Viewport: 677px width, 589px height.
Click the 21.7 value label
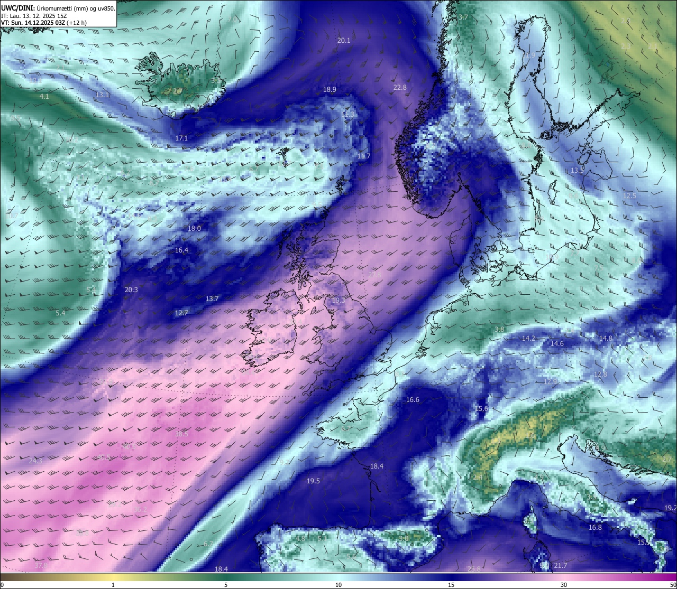(561, 566)
